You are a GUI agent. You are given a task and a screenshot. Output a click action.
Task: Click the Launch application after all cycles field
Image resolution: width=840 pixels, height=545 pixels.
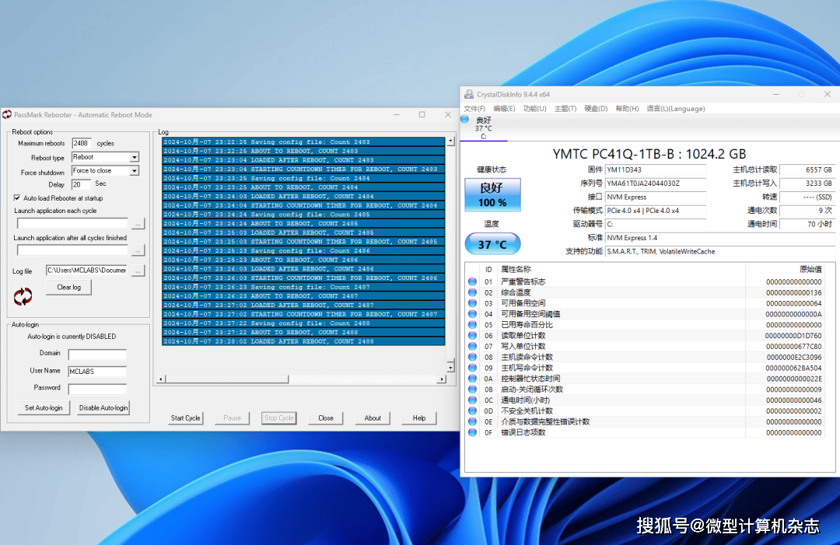pyautogui.click(x=73, y=250)
